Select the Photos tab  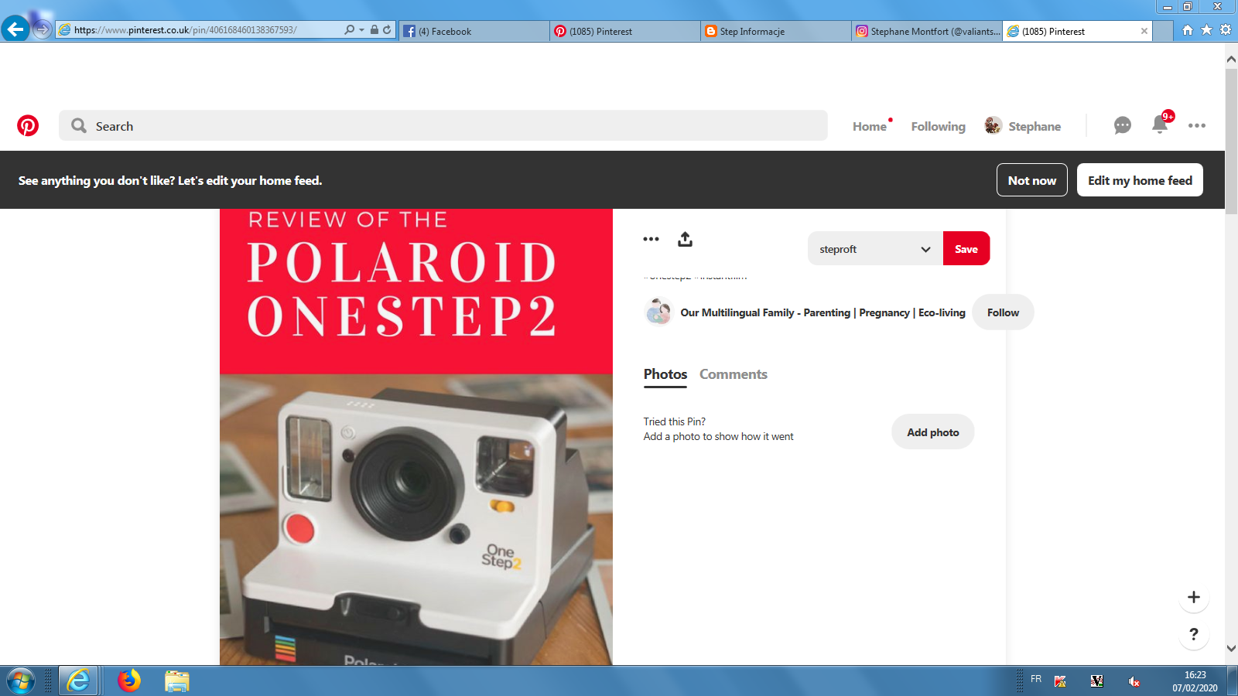click(665, 374)
